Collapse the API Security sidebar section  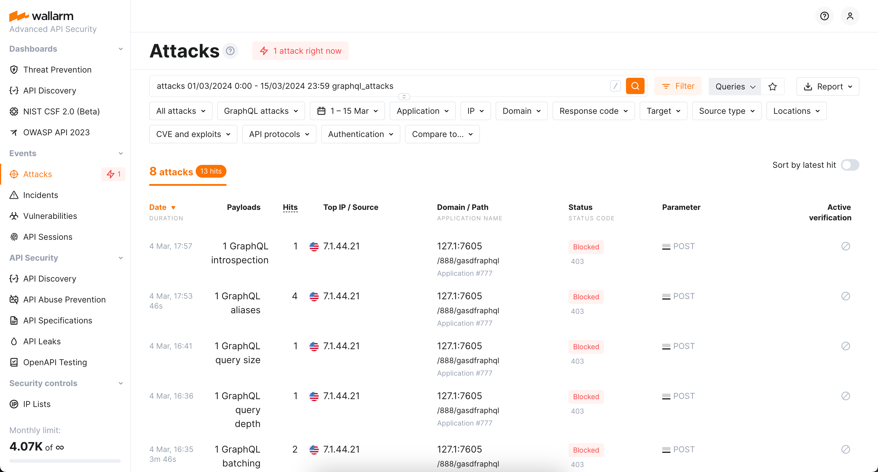[121, 258]
